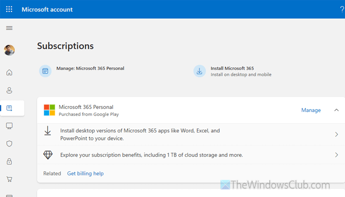Open Payment options card icon in sidebar
Viewport: 345px width, 197px height.
[9, 196]
